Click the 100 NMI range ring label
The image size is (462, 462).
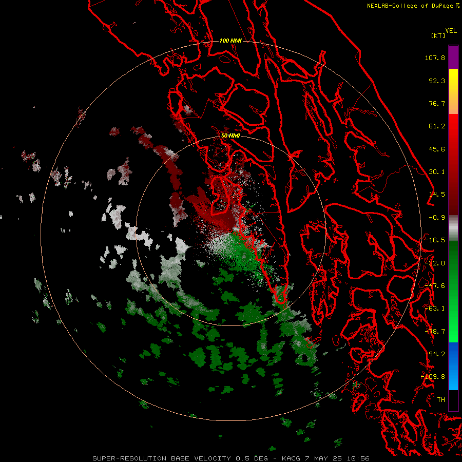(230, 41)
